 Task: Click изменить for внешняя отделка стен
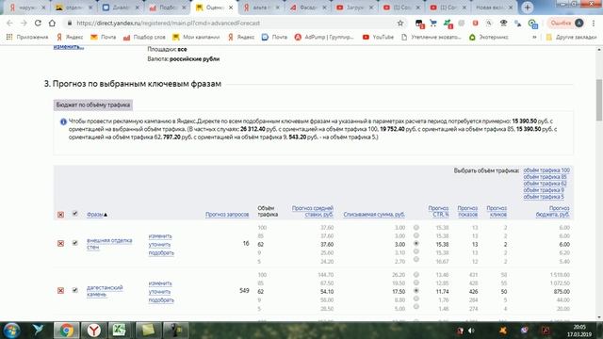(160, 236)
